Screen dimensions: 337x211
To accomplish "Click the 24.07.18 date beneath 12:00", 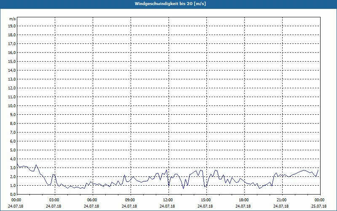I will point(168,206).
